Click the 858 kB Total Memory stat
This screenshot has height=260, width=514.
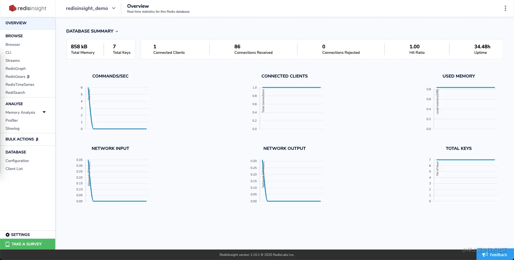click(x=83, y=49)
